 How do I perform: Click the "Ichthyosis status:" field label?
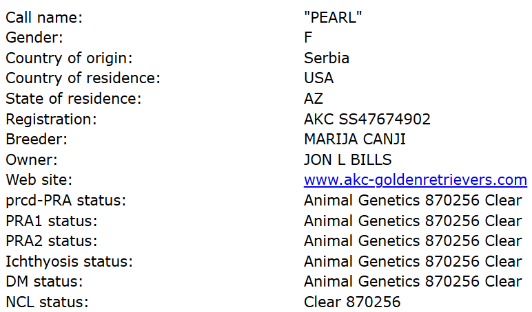pos(69,261)
